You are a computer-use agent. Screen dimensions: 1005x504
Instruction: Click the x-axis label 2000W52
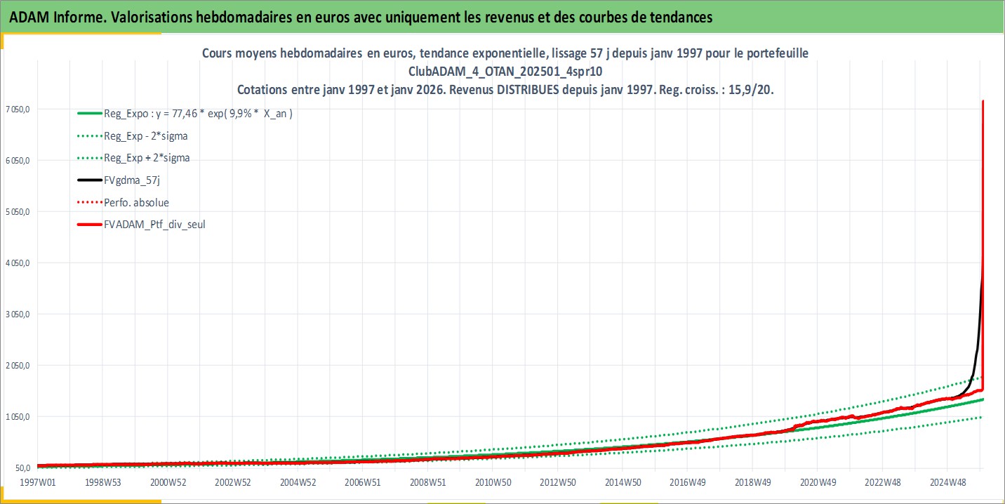click(x=167, y=482)
